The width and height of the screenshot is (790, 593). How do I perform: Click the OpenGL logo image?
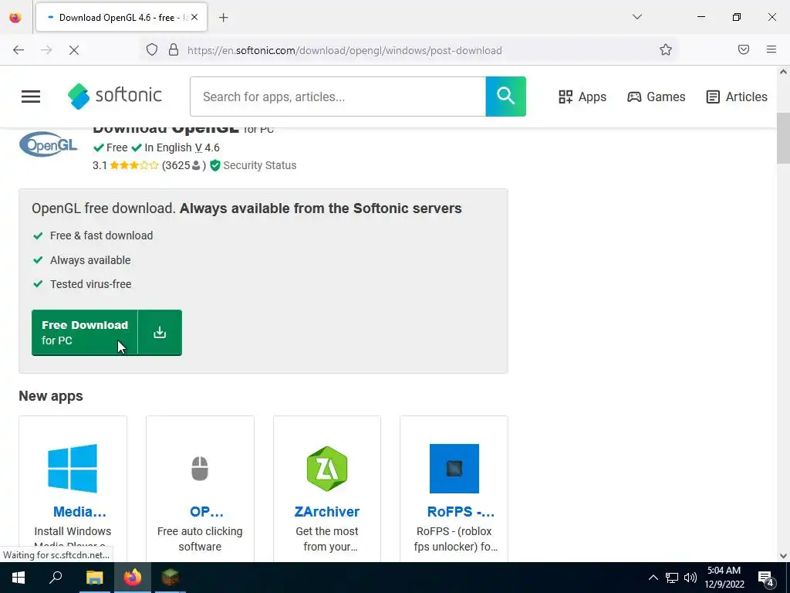(49, 144)
